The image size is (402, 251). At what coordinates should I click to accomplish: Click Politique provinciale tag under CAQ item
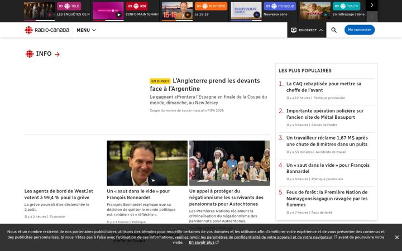[x=329, y=98]
